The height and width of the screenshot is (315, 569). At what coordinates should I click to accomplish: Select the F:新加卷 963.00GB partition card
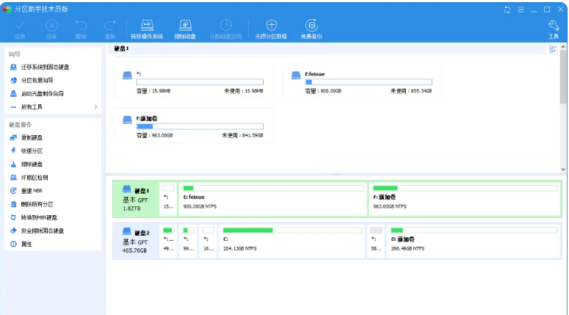point(194,125)
